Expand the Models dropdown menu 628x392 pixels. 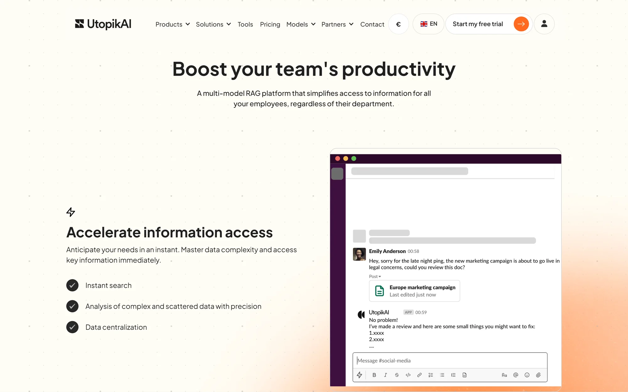click(301, 24)
